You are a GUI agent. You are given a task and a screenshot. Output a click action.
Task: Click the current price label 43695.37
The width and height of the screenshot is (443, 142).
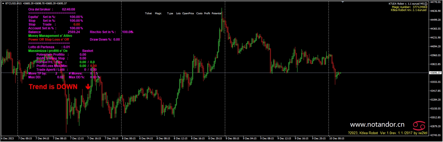435,73
